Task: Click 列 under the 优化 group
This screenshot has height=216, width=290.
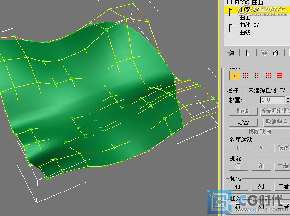Action: point(261,186)
